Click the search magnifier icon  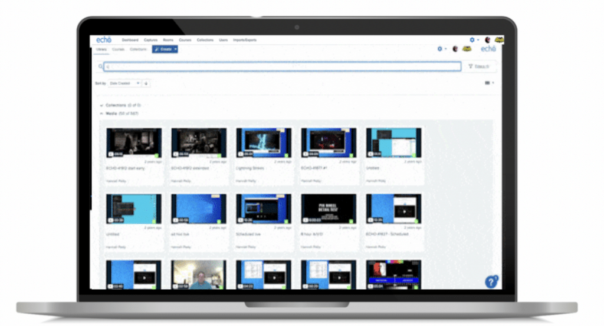click(x=101, y=66)
